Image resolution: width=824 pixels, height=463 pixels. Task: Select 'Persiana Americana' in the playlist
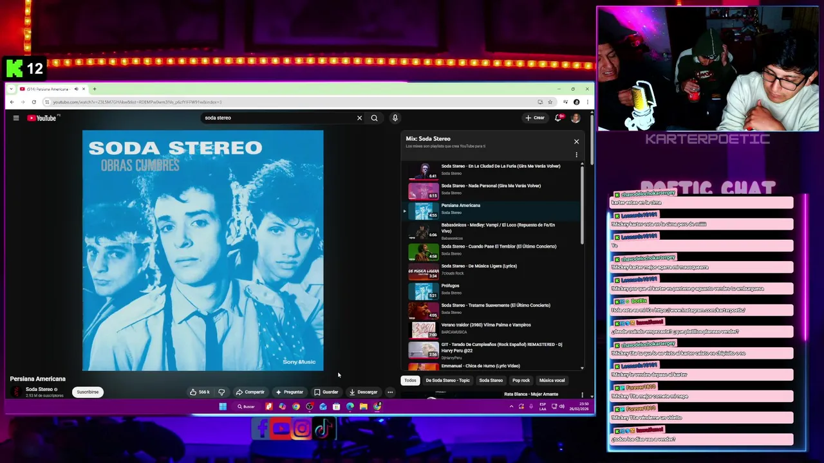tap(493, 209)
